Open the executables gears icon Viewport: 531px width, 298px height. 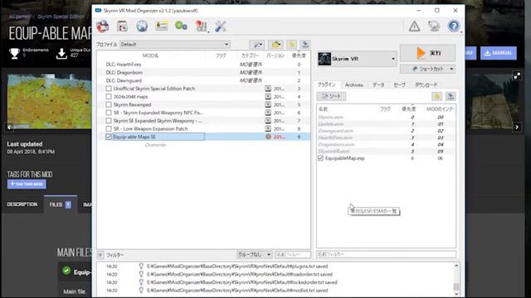point(181,26)
